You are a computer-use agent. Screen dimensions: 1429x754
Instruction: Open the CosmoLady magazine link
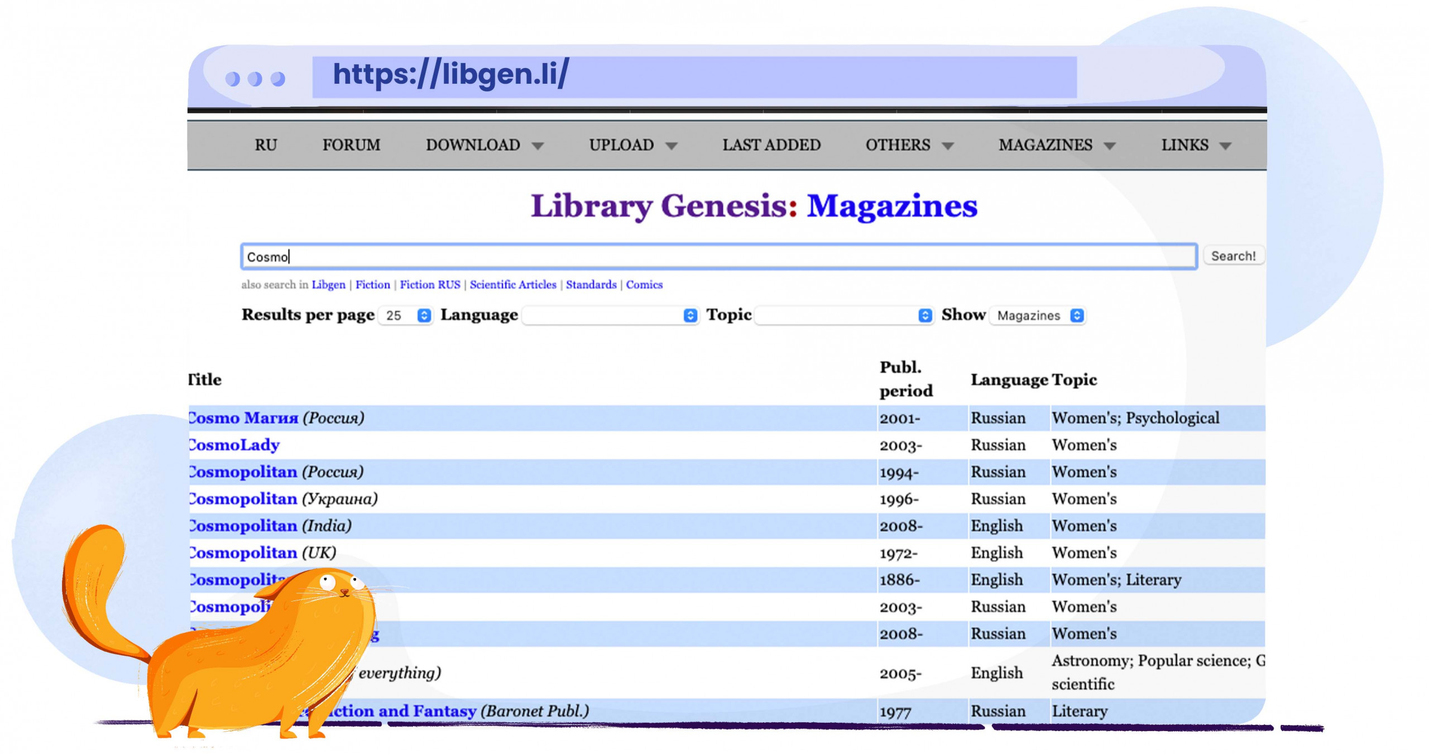[234, 445]
